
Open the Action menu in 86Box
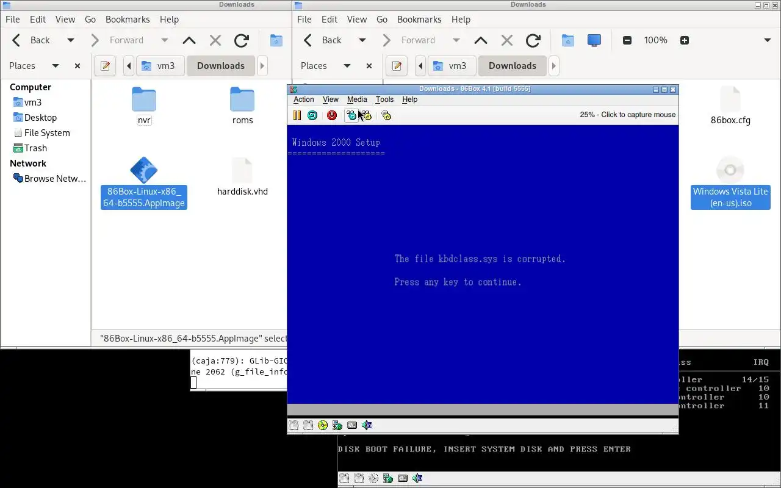(304, 99)
